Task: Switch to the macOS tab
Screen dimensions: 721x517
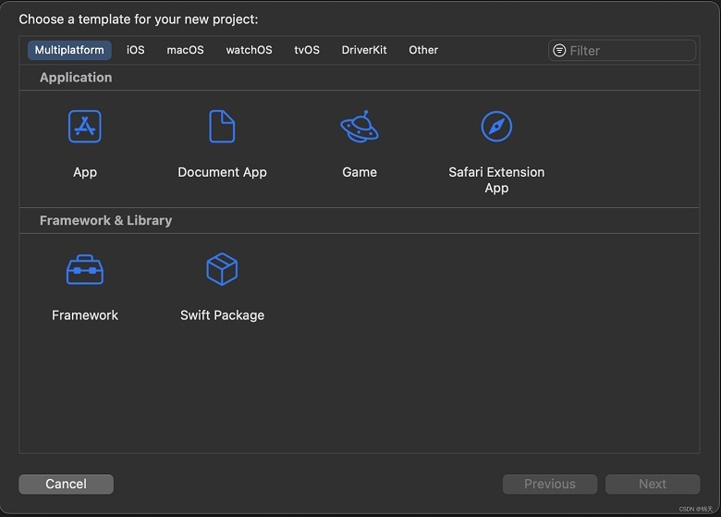Action: pos(185,50)
